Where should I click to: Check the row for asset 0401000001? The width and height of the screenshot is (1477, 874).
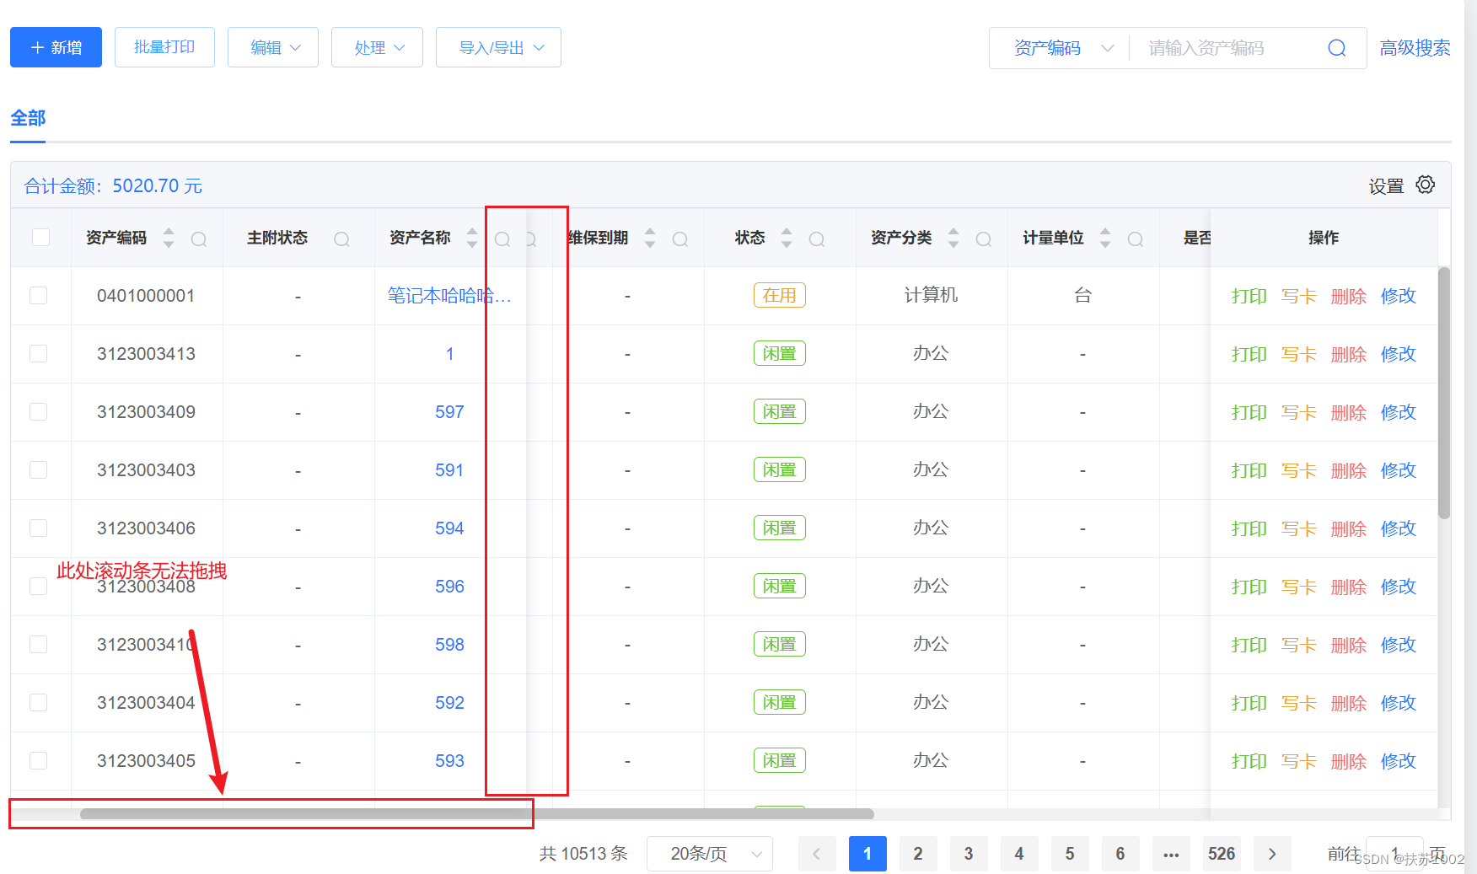[38, 295]
